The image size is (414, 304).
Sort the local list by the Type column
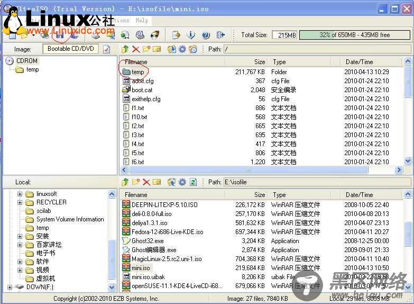300,195
